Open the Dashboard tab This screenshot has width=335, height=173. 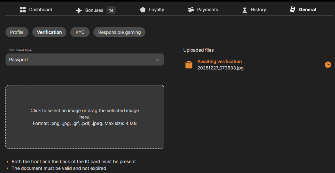point(41,10)
